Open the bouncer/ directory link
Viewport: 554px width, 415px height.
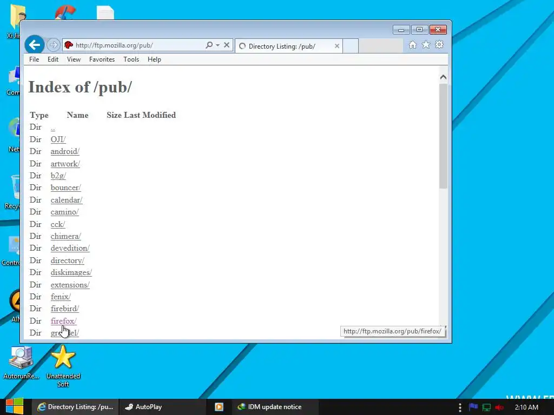(x=65, y=188)
